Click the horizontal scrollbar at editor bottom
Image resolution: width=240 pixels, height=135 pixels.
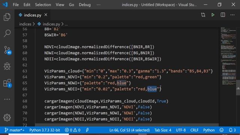tap(127, 125)
